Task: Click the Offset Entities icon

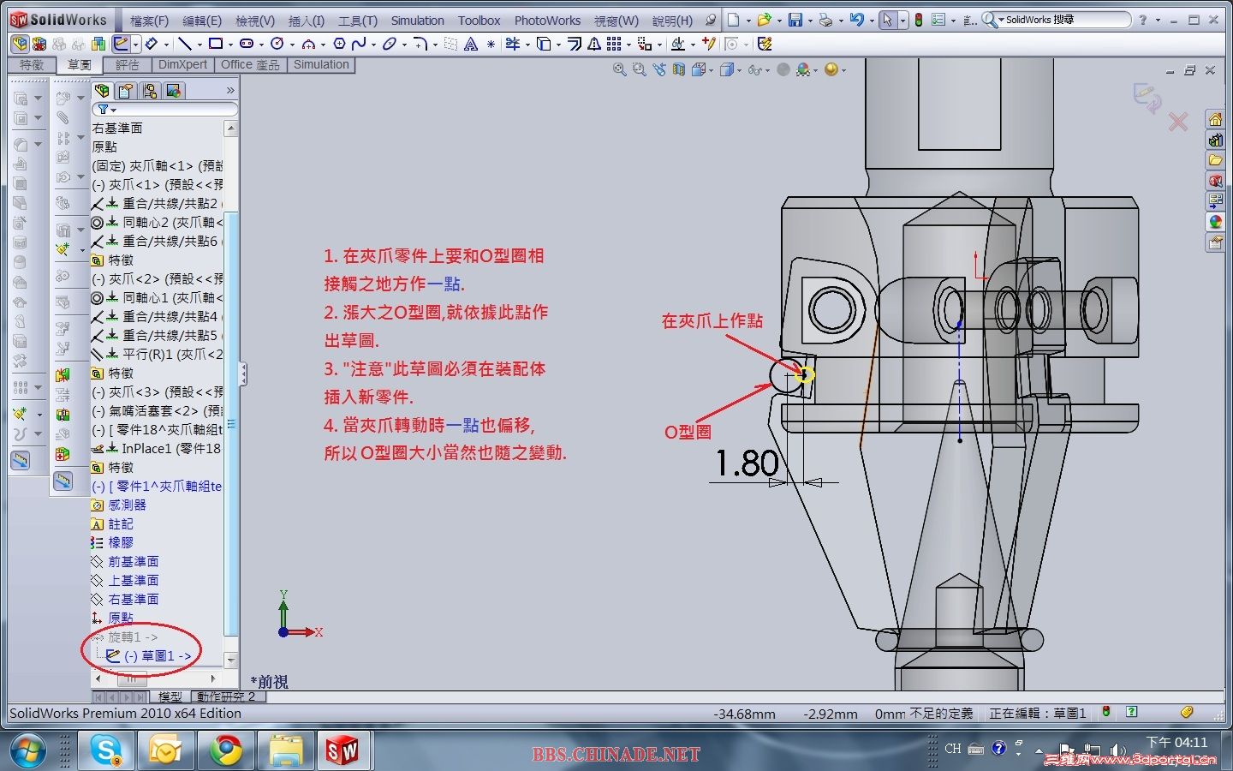Action: (575, 44)
